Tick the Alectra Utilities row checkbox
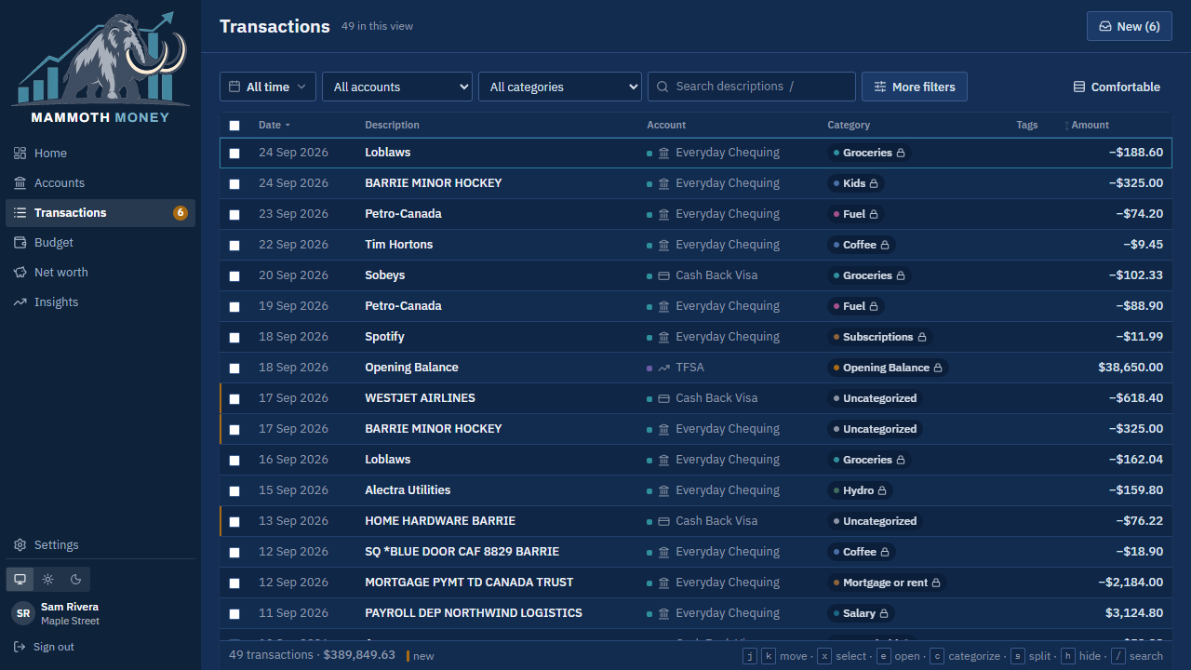1191x670 pixels. (x=234, y=490)
